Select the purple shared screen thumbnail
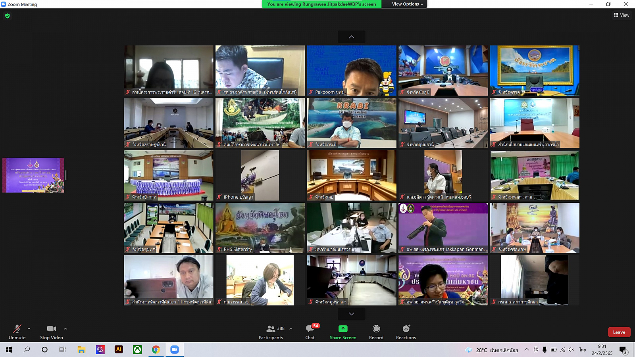 33,175
